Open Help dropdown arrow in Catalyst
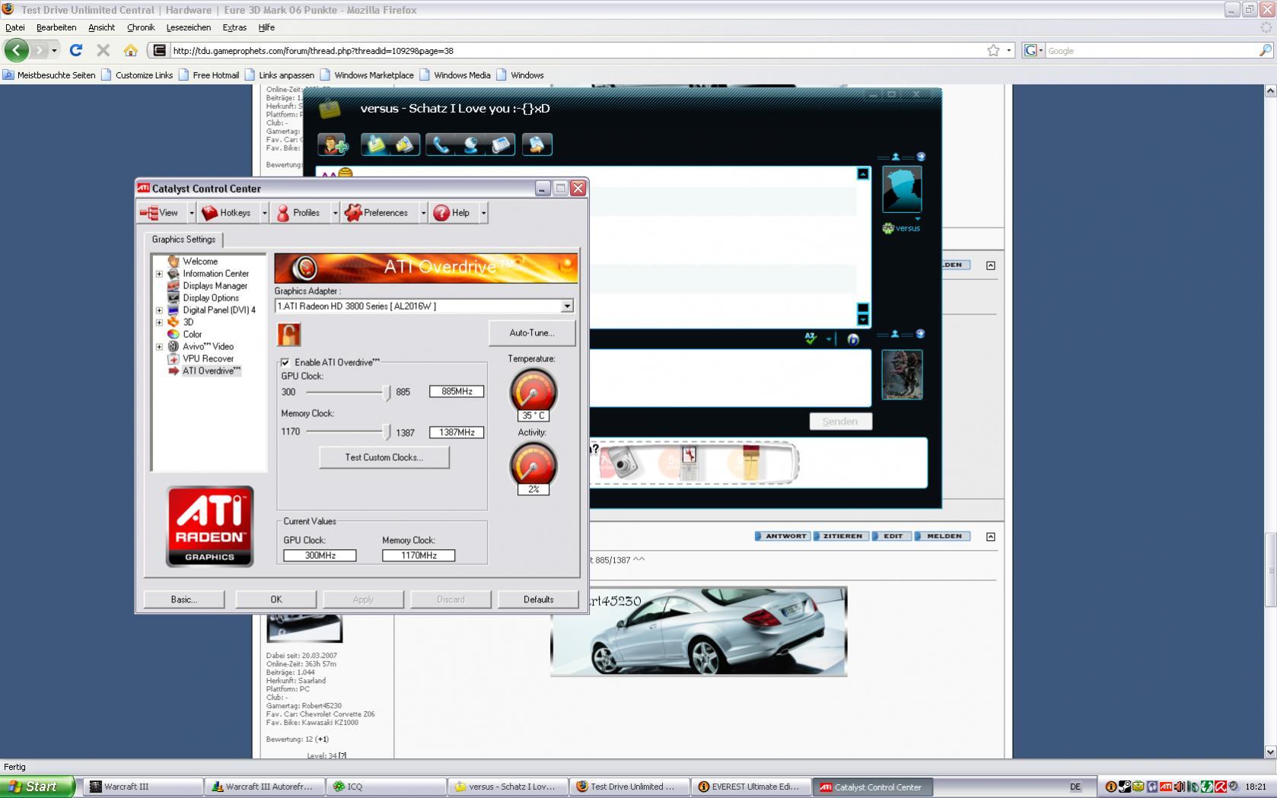This screenshot has height=798, width=1277. click(x=483, y=213)
